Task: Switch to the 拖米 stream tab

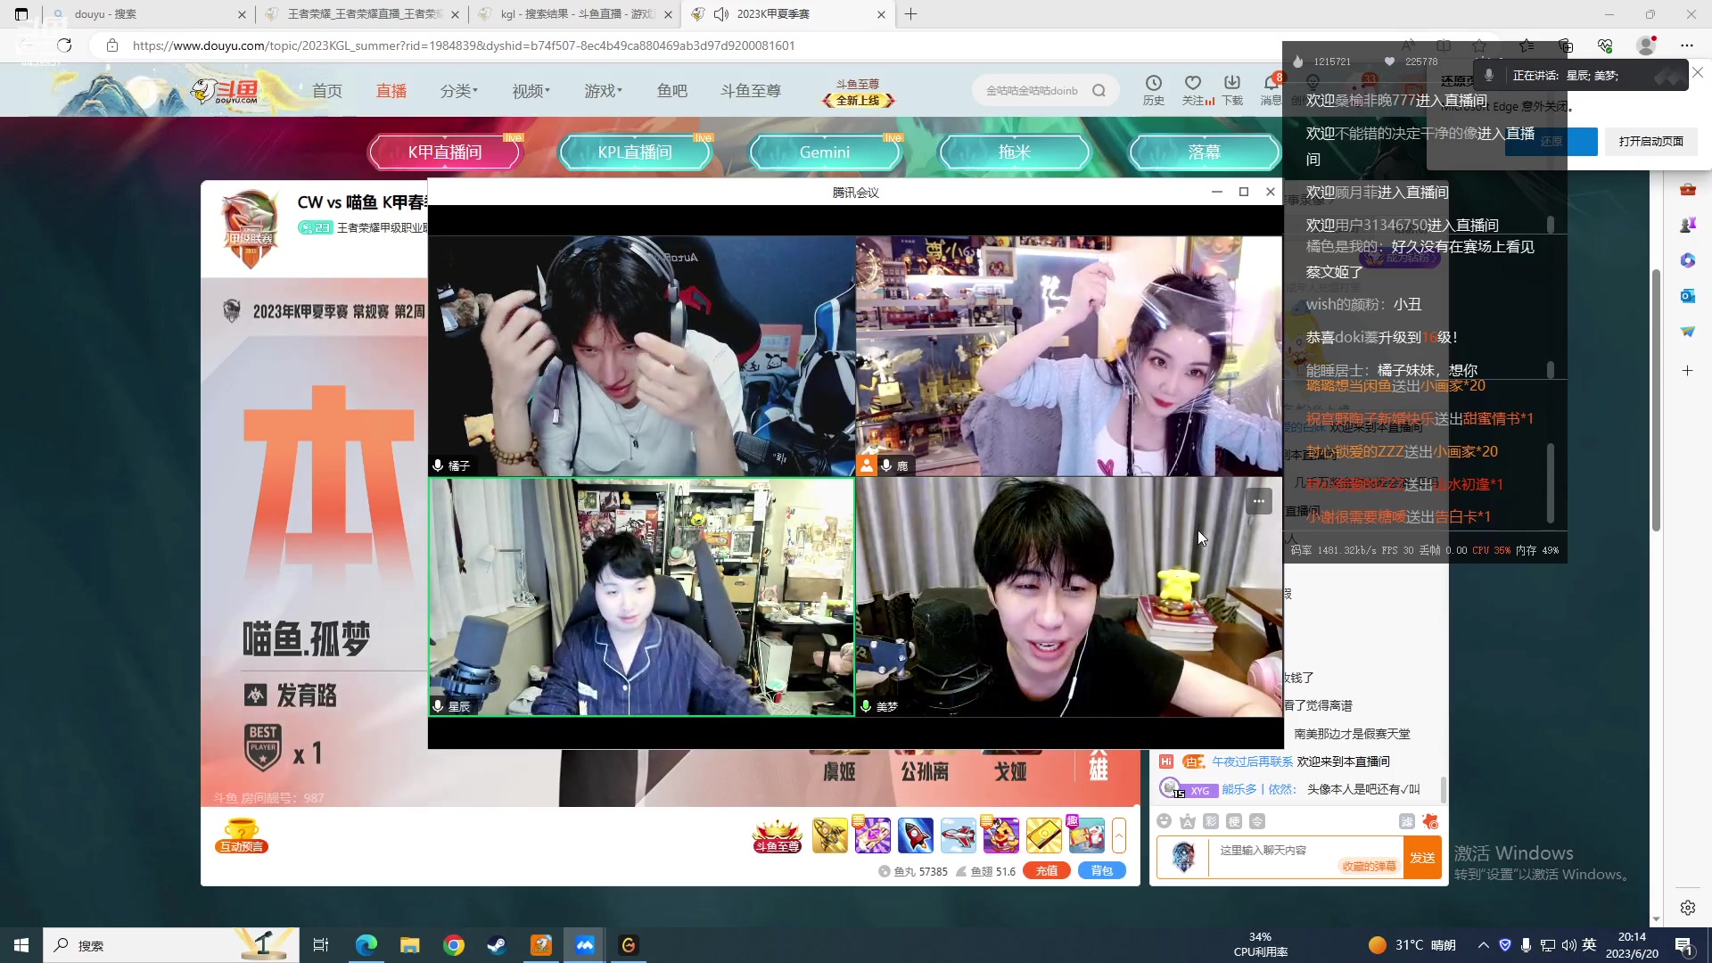Action: point(1015,152)
